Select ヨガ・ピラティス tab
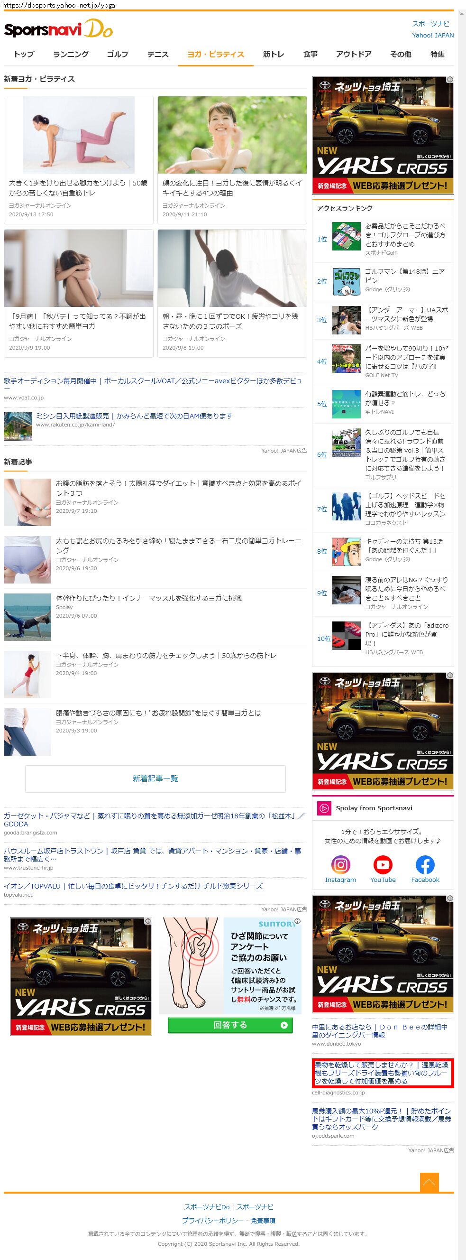Image resolution: width=466 pixels, height=1260 pixels. tap(216, 54)
